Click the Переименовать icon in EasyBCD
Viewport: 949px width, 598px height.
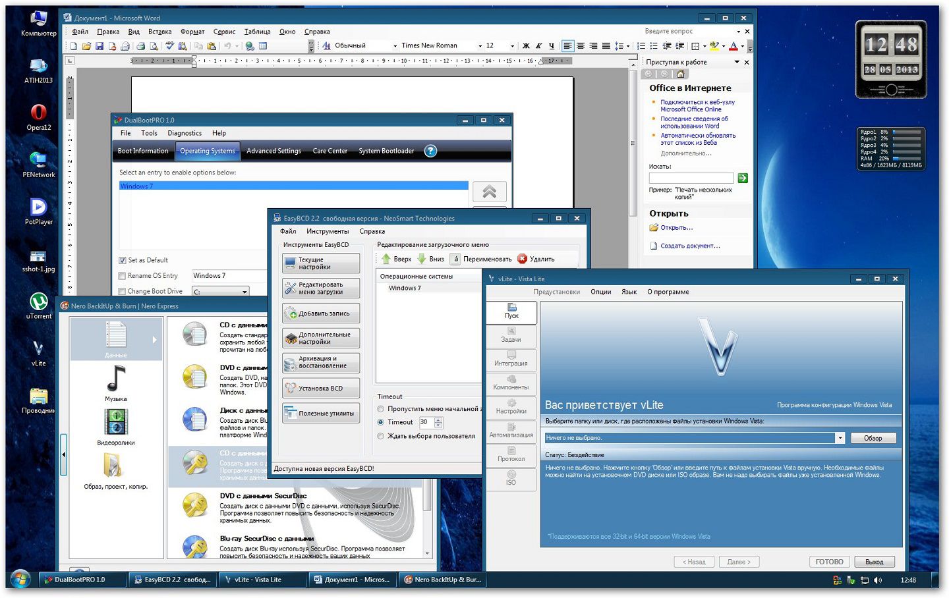(x=455, y=259)
